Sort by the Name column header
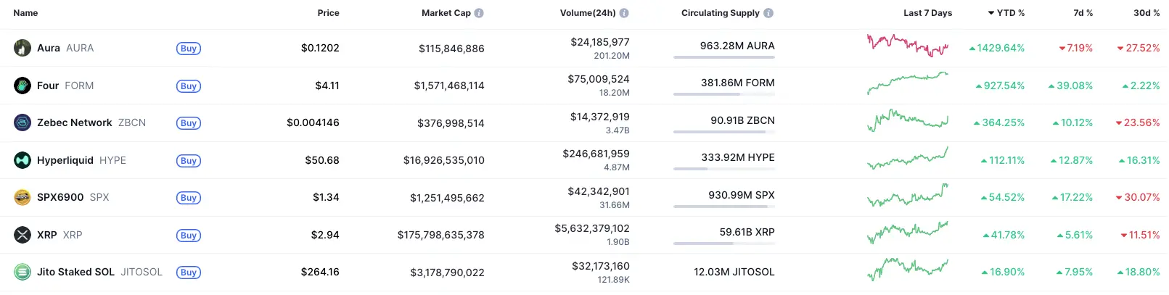This screenshot has height=295, width=1169. click(25, 13)
